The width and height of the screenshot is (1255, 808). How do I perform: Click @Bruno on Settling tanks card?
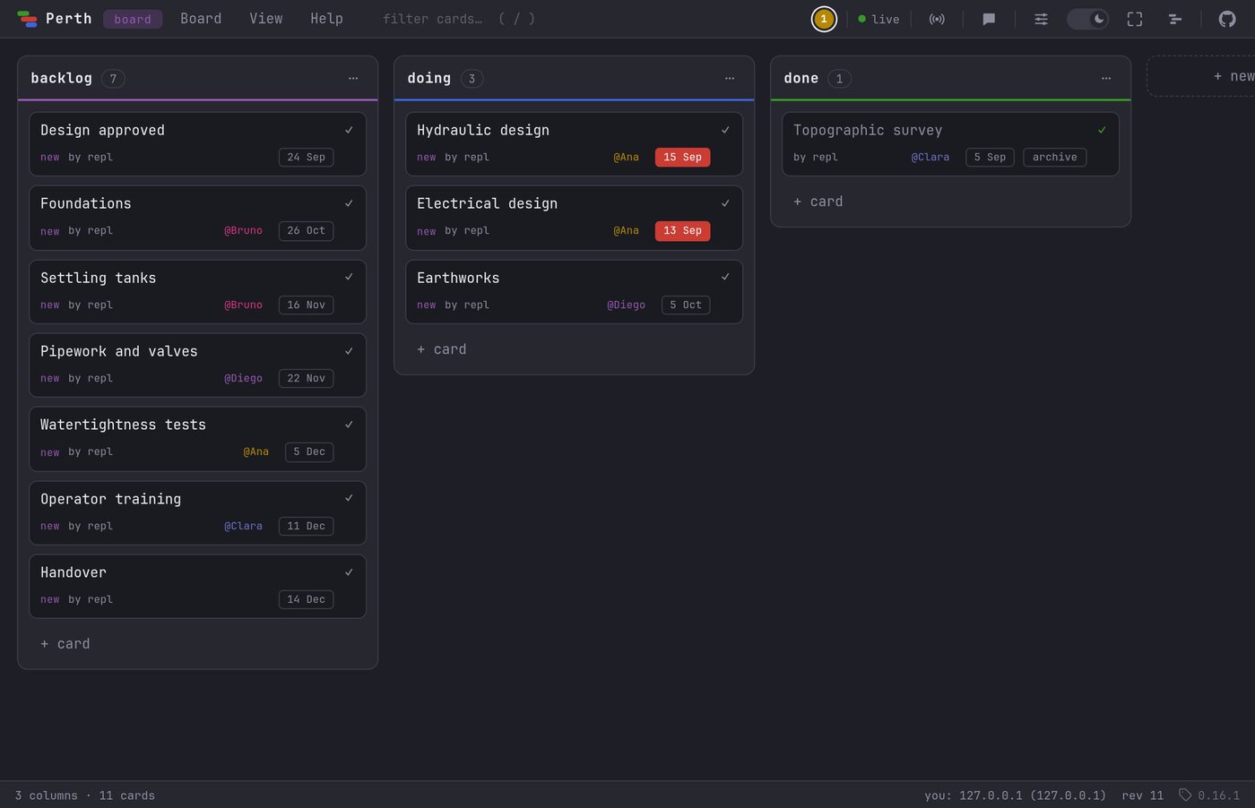pos(243,305)
